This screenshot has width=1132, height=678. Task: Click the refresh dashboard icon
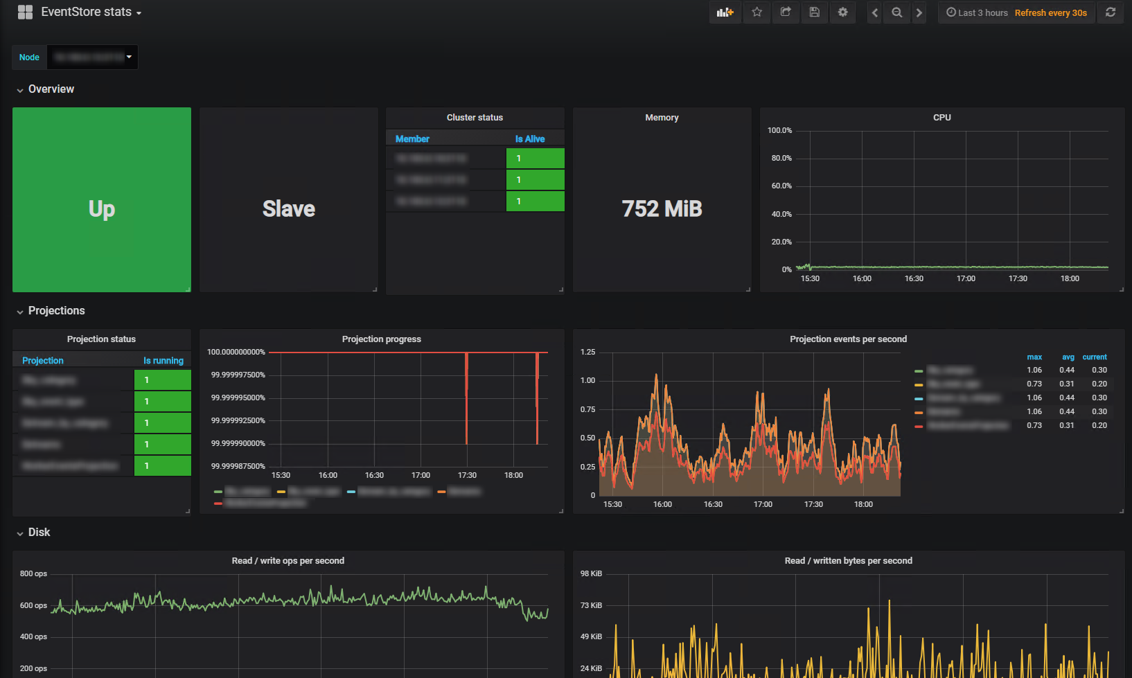point(1111,12)
